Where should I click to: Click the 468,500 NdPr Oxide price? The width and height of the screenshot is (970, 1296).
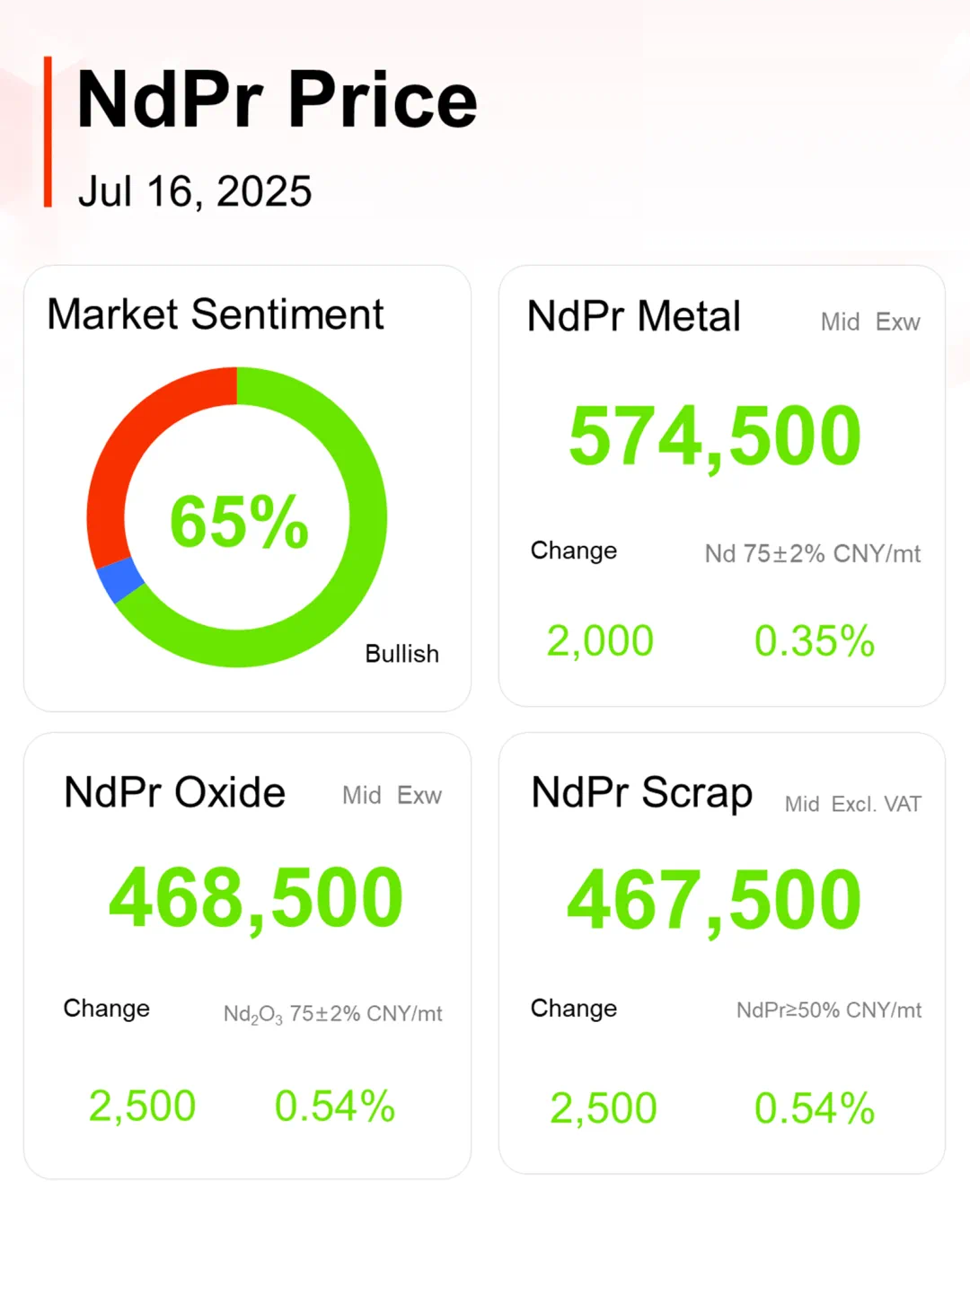click(256, 897)
